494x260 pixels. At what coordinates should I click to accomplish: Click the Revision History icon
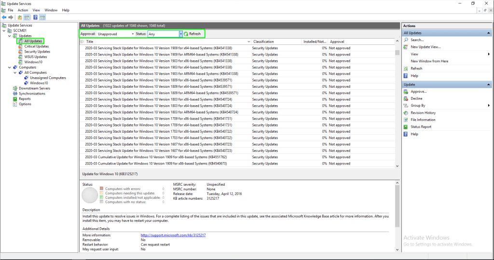pos(407,112)
